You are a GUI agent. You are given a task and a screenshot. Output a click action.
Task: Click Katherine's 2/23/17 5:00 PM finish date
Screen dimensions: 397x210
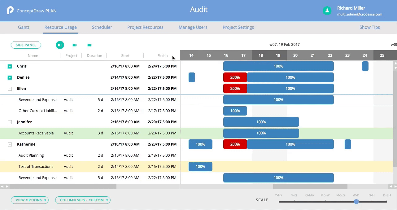162,144
